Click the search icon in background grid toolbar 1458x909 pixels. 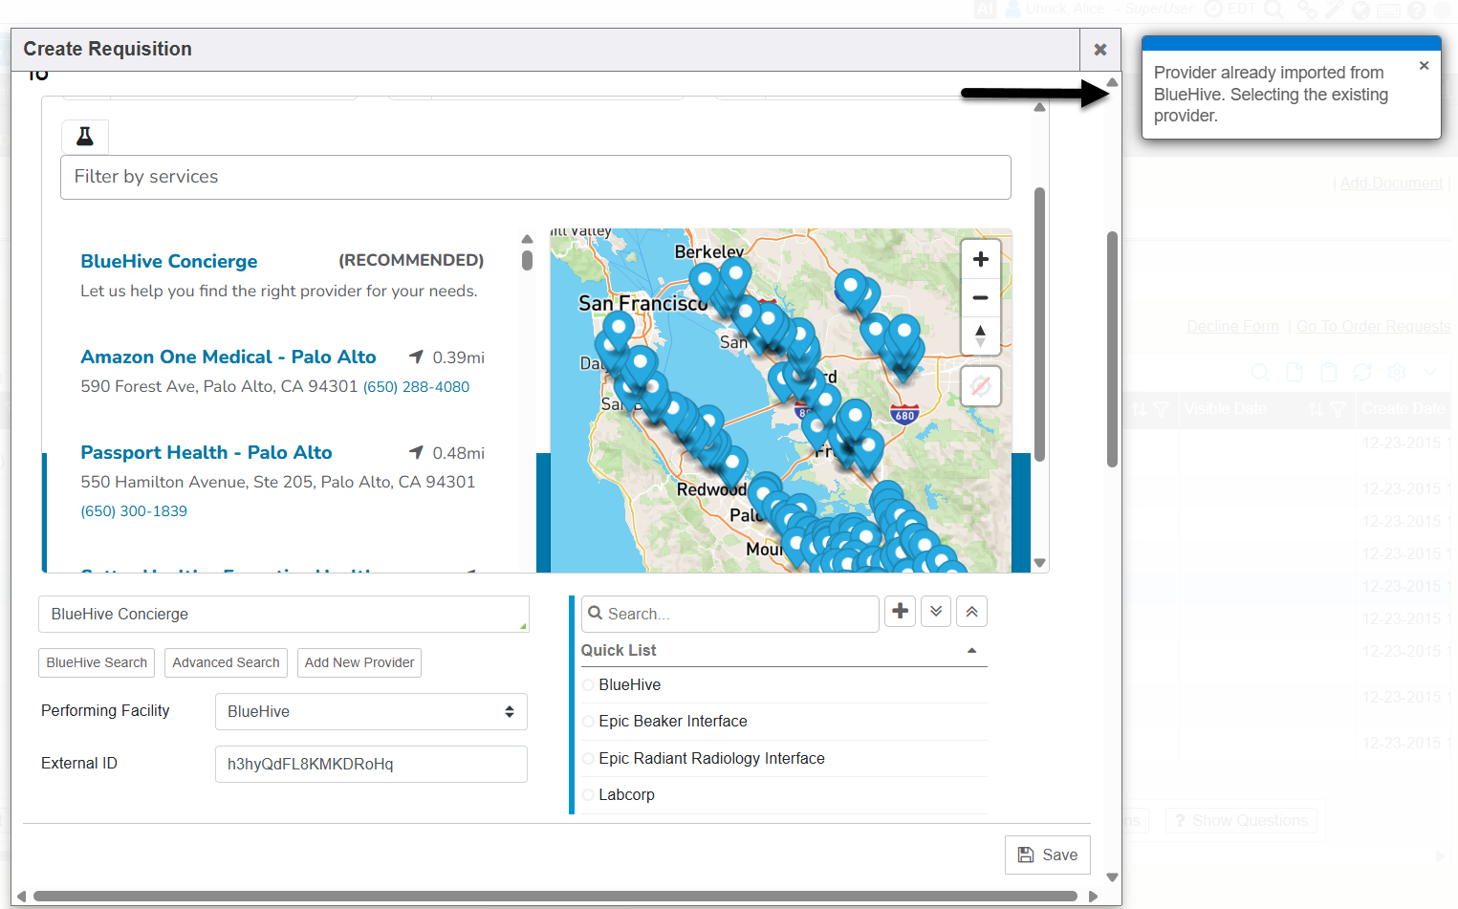click(x=1260, y=372)
